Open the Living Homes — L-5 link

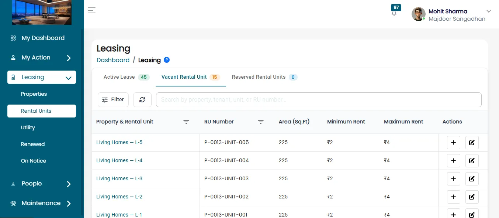click(x=119, y=143)
